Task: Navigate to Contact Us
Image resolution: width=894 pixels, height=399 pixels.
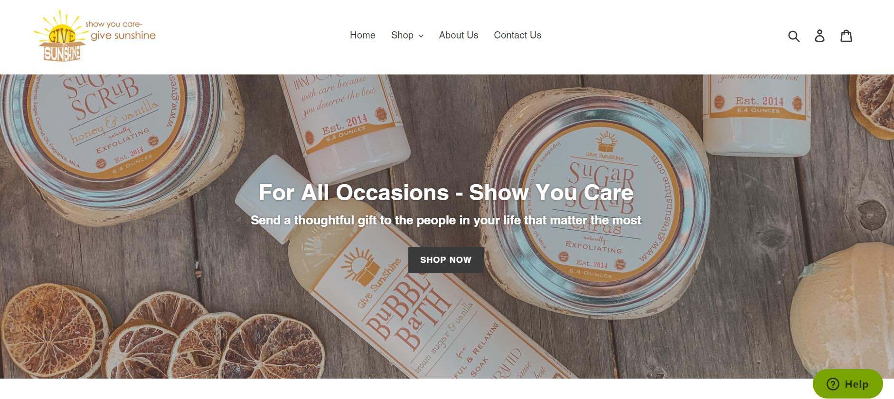Action: coord(518,35)
